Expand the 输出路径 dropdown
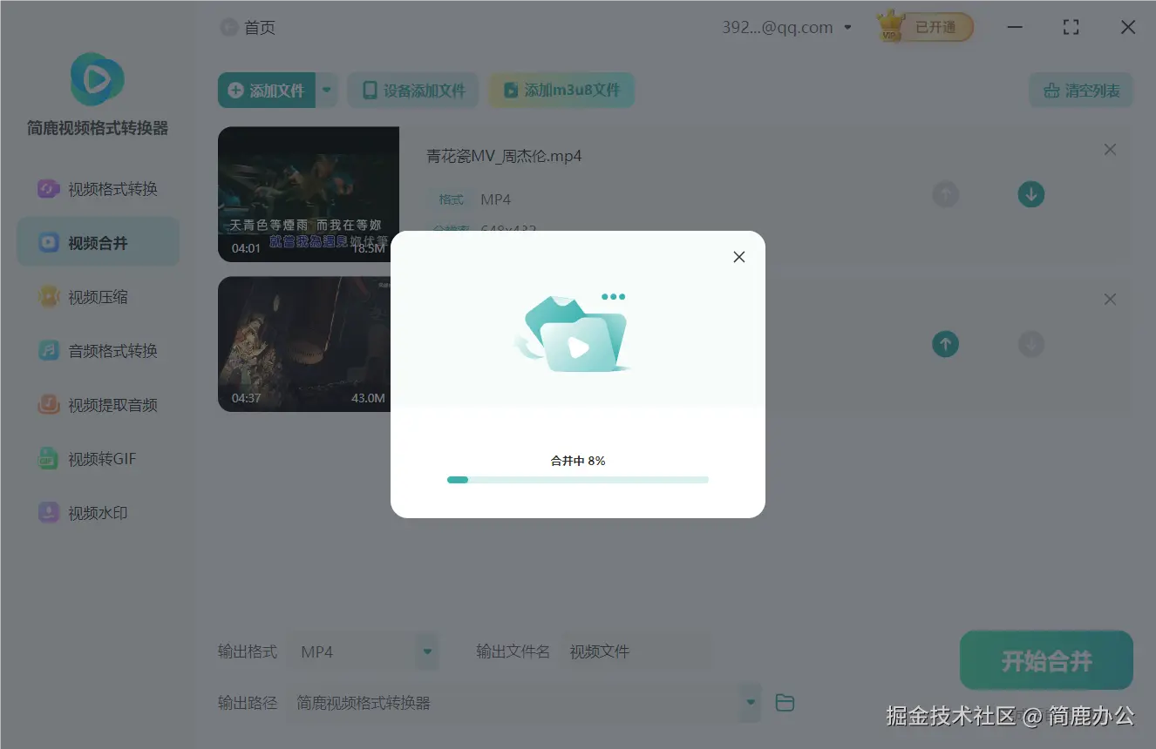 click(x=749, y=702)
